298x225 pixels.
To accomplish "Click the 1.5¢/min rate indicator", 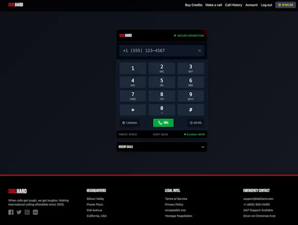I will (x=130, y=123).
